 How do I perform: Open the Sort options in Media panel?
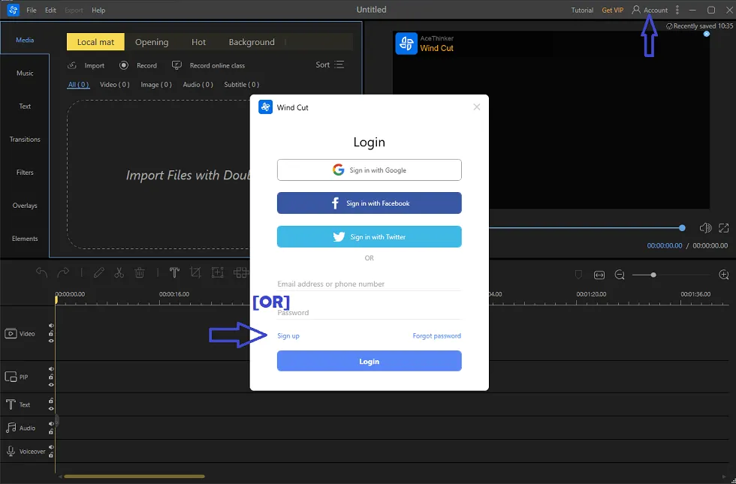click(x=329, y=65)
